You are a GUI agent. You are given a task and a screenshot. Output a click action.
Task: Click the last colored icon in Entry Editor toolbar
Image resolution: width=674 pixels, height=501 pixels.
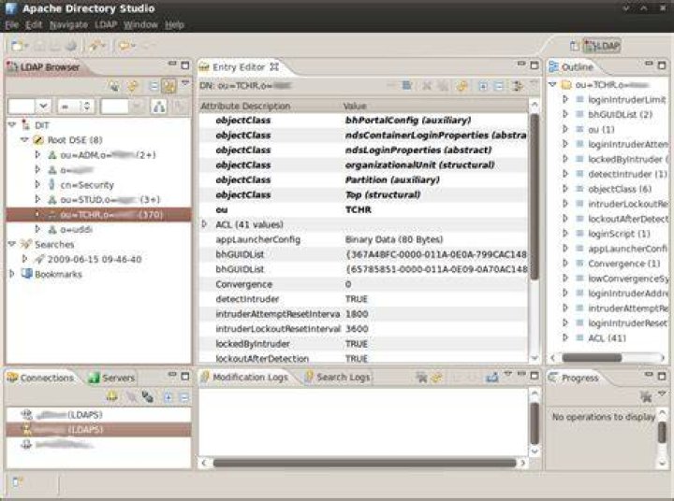(x=517, y=86)
